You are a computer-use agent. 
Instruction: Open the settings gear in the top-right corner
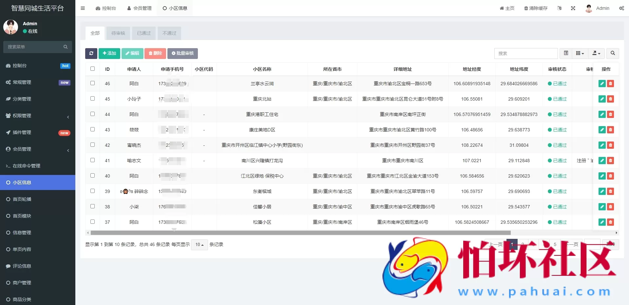coord(621,8)
